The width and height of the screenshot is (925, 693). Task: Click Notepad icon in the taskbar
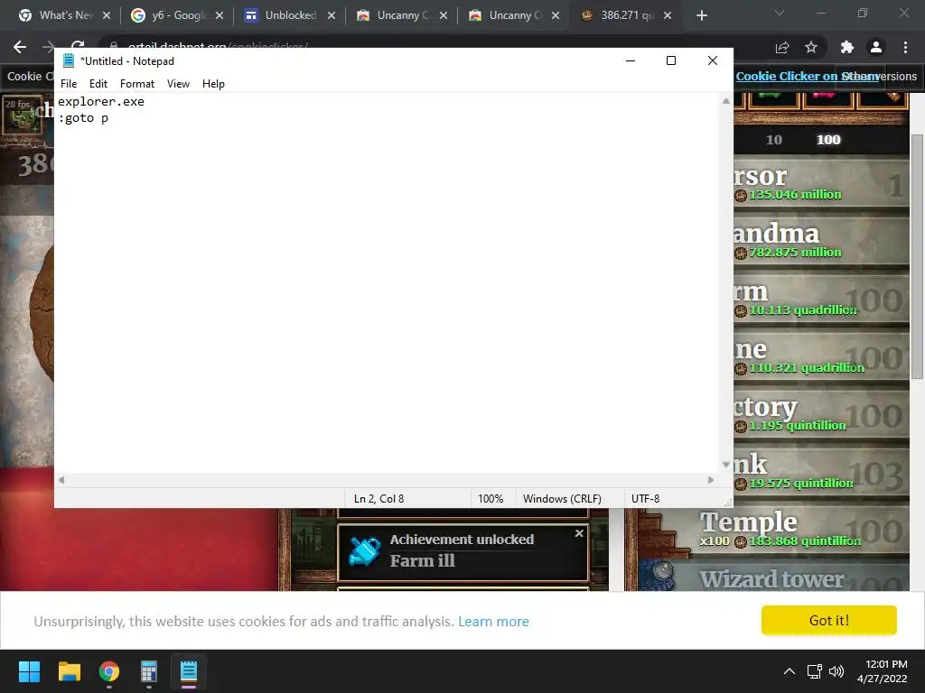point(189,671)
